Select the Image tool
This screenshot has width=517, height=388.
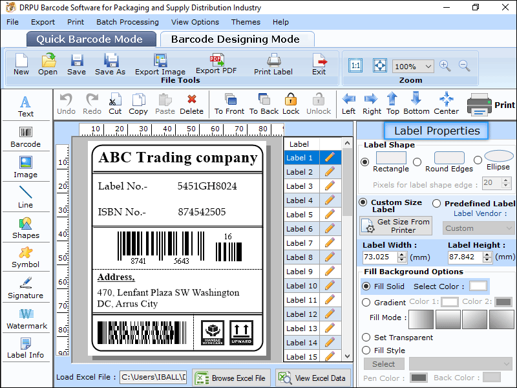click(x=26, y=167)
